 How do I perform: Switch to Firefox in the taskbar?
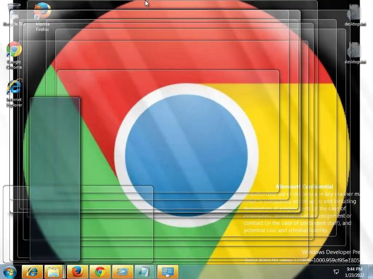[78, 272]
